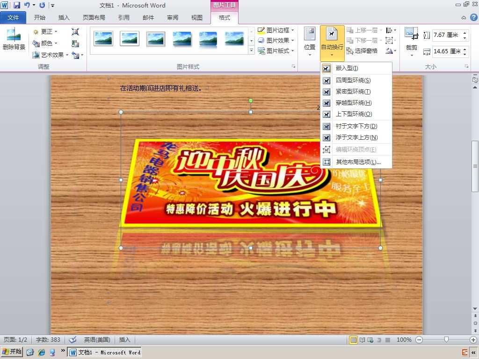Click the Compress Pictures icon in Adjust group
This screenshot has width=479, height=359.
[75, 32]
